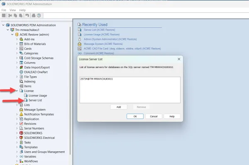This screenshot has width=249, height=165.
Task: Click the Cut scissors toolbar icon
Action: click(10, 15)
